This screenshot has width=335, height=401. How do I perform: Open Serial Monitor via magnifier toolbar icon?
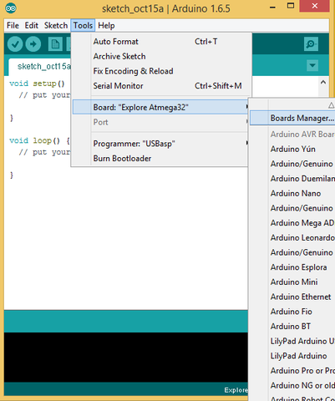[x=311, y=44]
